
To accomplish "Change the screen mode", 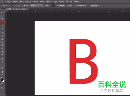I will pos(2,88).
